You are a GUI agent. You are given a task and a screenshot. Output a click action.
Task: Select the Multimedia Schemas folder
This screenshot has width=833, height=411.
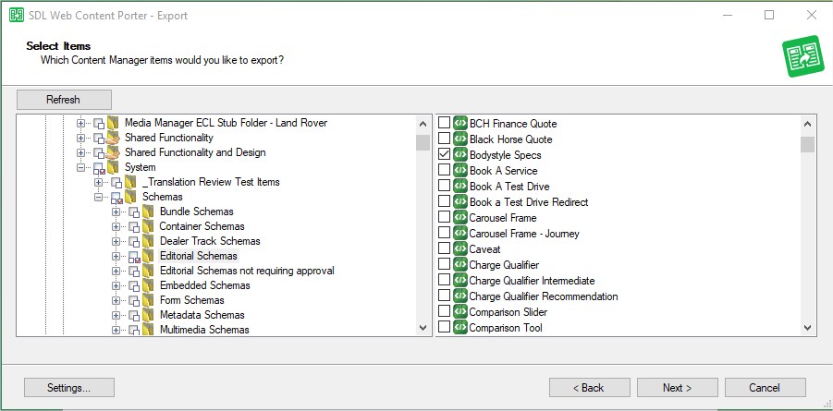[x=204, y=329]
